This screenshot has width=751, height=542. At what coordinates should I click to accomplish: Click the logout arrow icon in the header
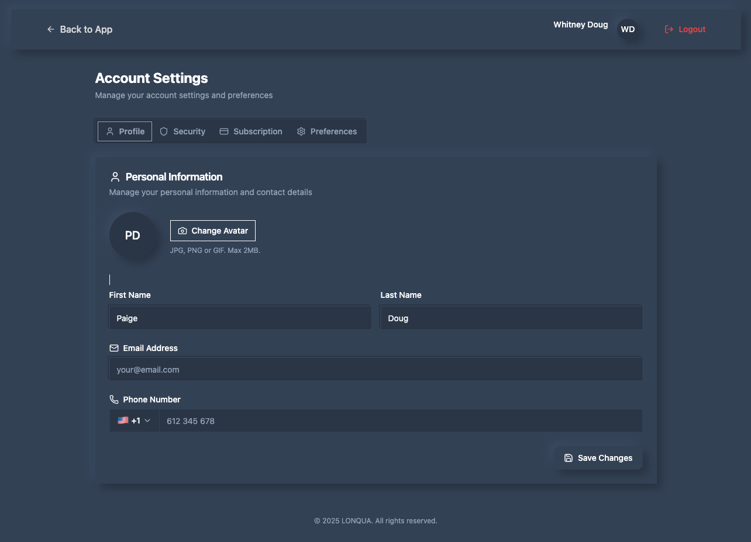tap(669, 29)
